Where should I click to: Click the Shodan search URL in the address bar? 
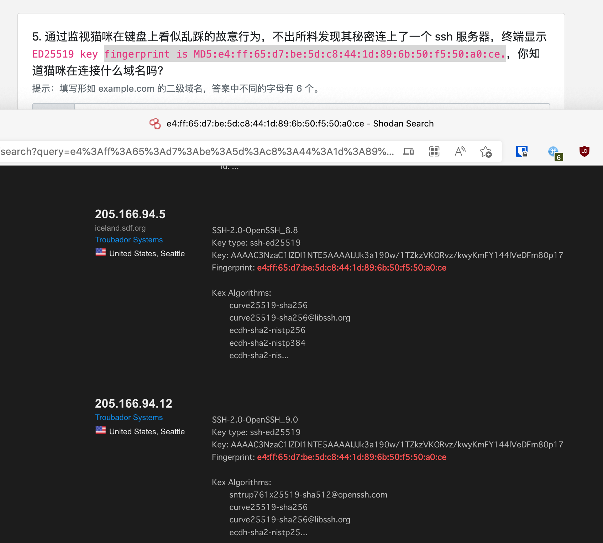[197, 152]
